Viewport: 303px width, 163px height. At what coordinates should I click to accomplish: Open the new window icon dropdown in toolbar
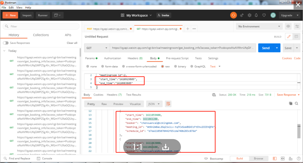(58, 15)
